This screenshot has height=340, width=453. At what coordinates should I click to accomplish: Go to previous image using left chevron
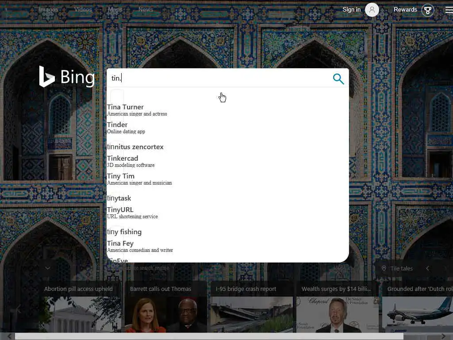click(428, 268)
